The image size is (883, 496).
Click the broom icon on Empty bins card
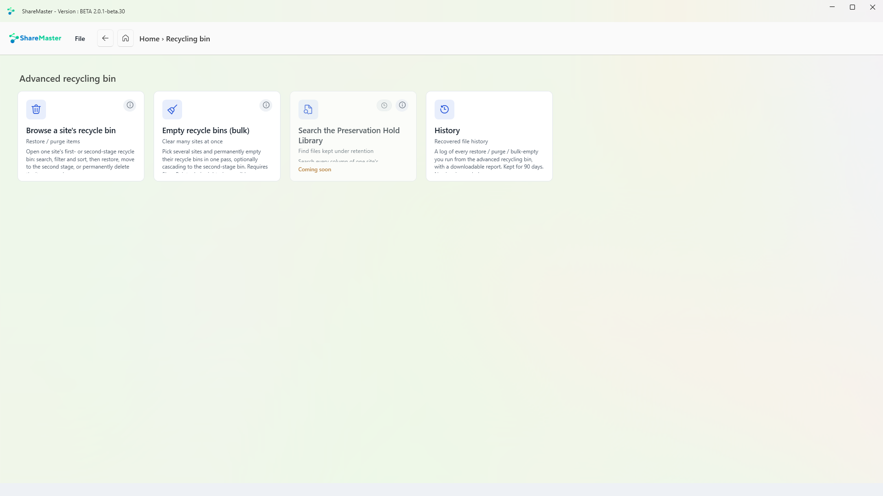[x=172, y=109]
